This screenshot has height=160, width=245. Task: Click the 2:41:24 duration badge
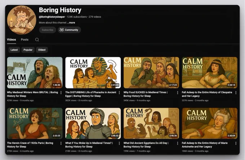pos(115,85)
